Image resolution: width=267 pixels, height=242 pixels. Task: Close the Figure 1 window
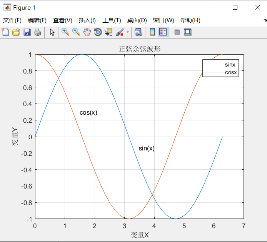click(x=258, y=7)
